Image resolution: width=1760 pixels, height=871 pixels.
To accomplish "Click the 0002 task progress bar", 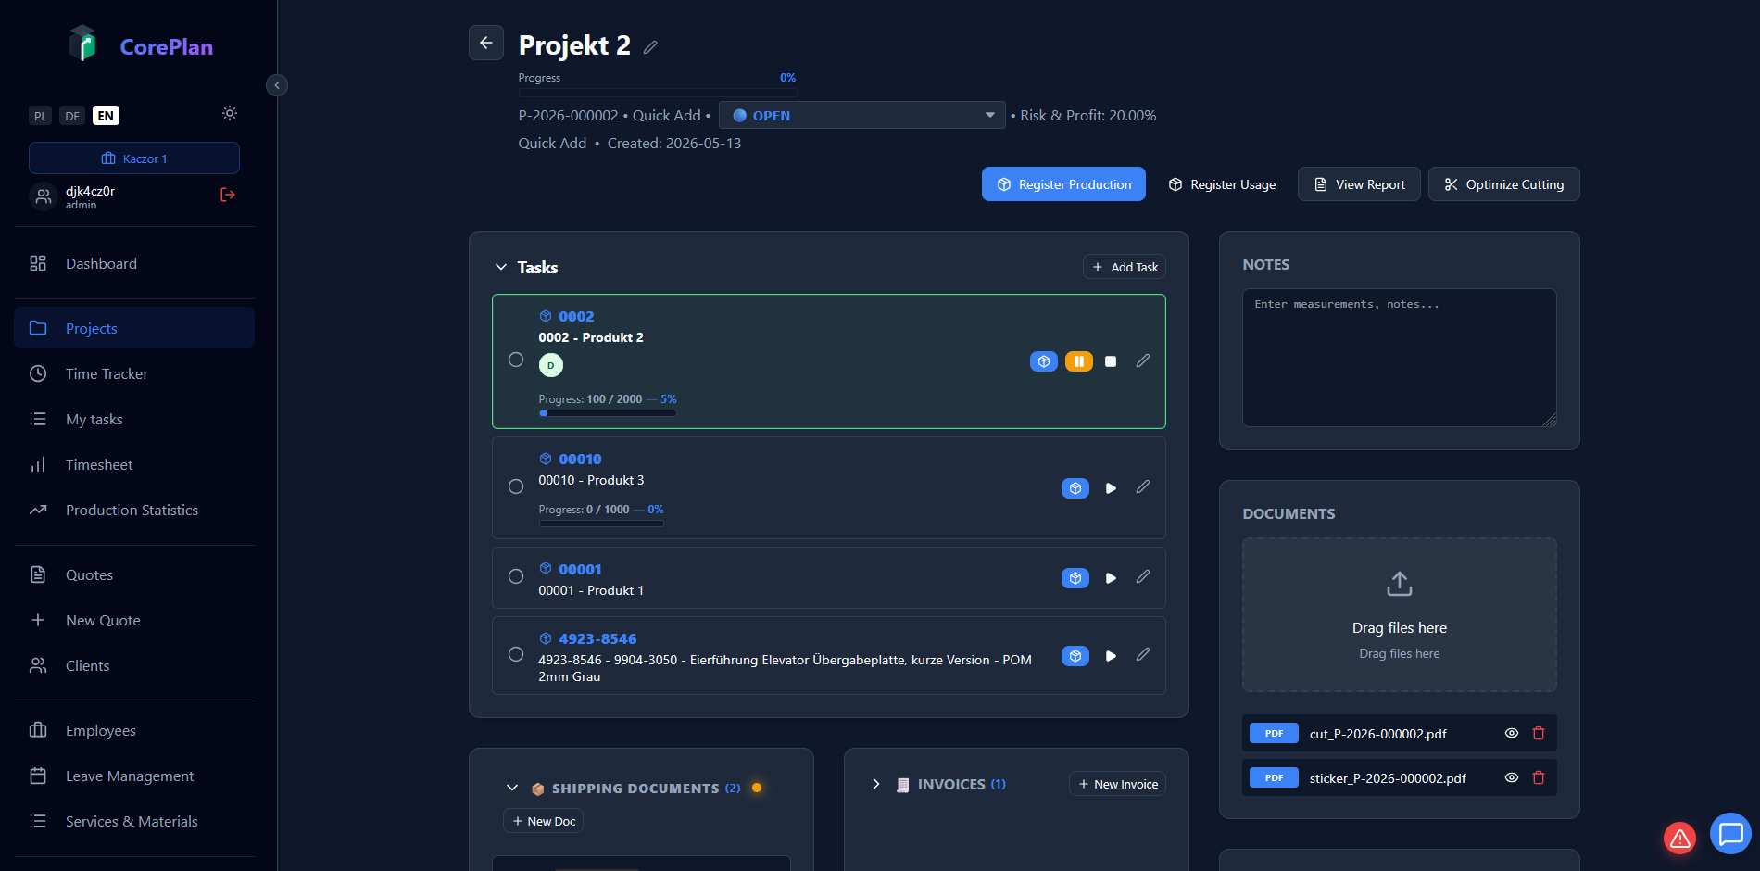I will click(608, 413).
